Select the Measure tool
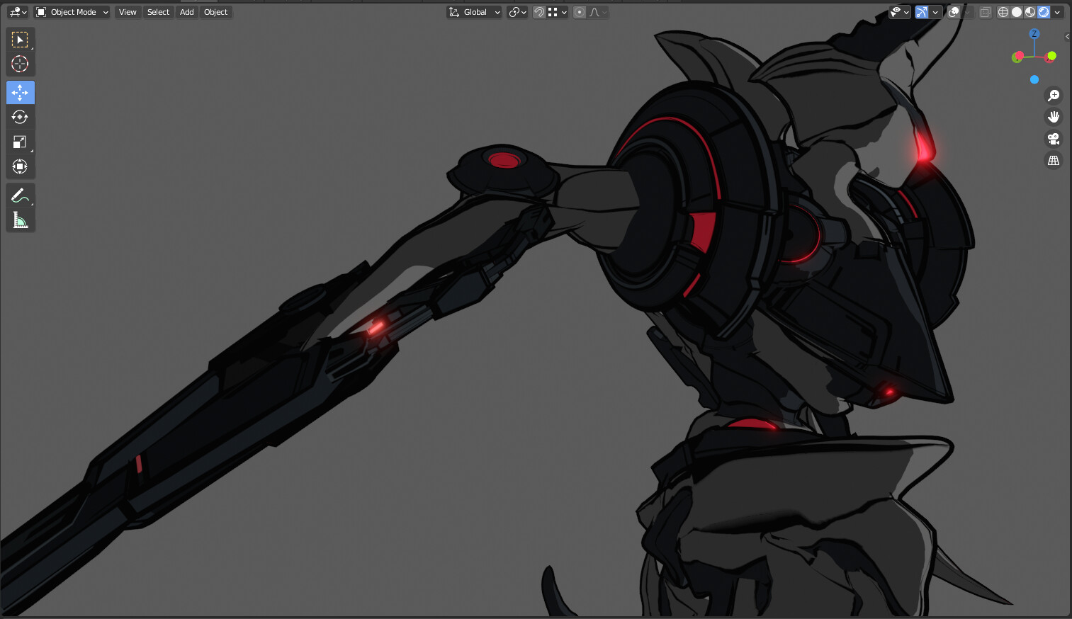The width and height of the screenshot is (1072, 619). click(x=20, y=220)
